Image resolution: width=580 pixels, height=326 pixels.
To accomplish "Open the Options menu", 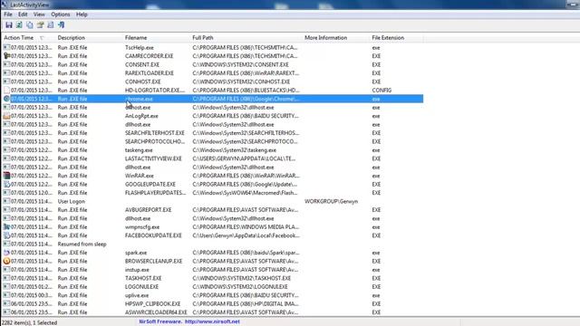I will coord(61,14).
